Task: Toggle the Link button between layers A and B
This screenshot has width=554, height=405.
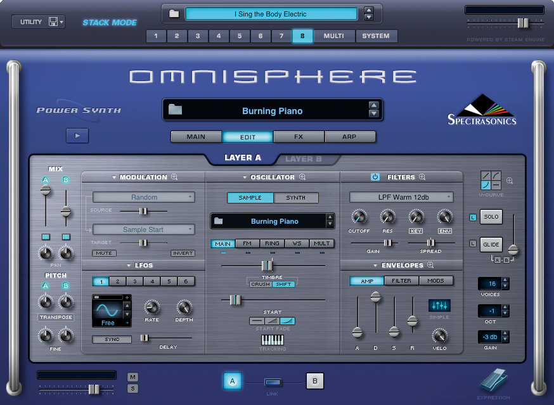Action: tap(273, 382)
